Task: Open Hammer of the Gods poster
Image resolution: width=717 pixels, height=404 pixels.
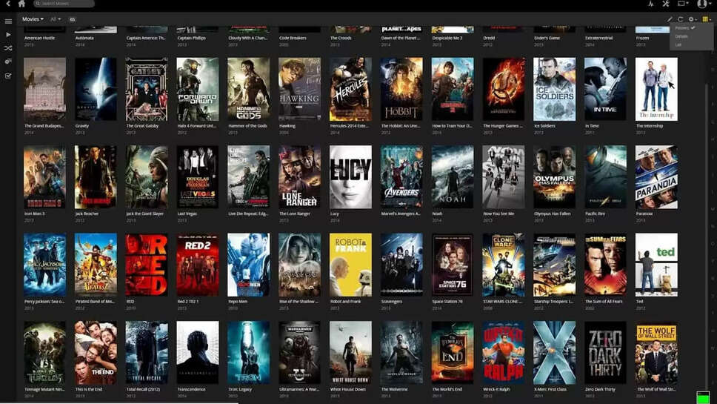Action: click(249, 89)
